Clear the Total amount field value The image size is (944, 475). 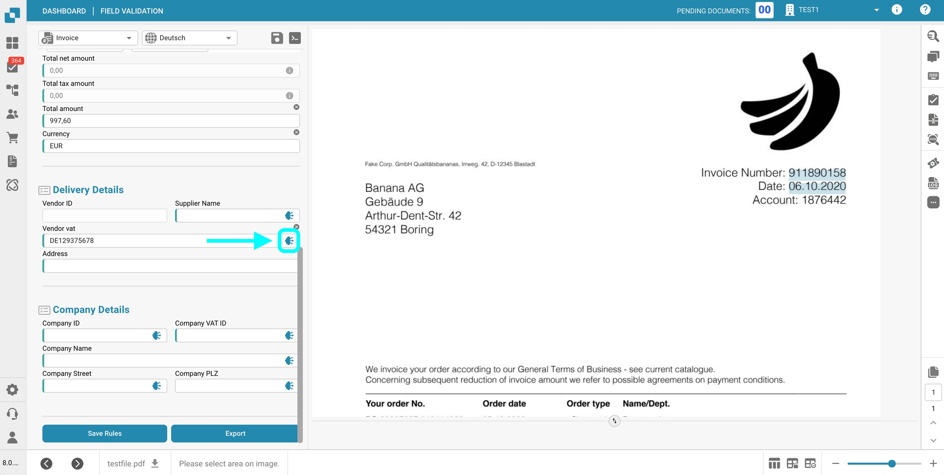click(x=296, y=107)
